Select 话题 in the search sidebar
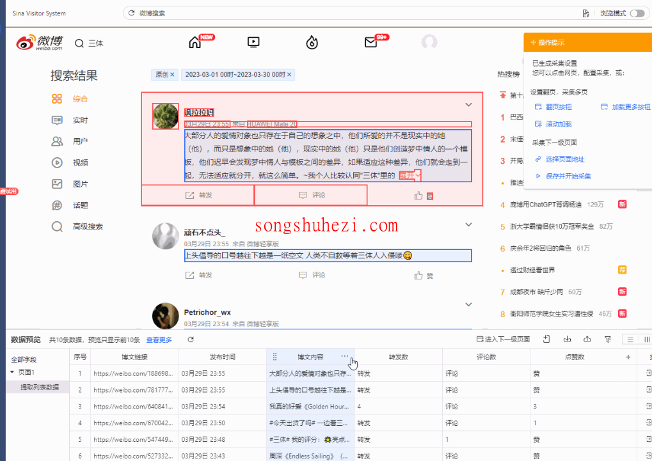This screenshot has width=652, height=461. [x=70, y=205]
